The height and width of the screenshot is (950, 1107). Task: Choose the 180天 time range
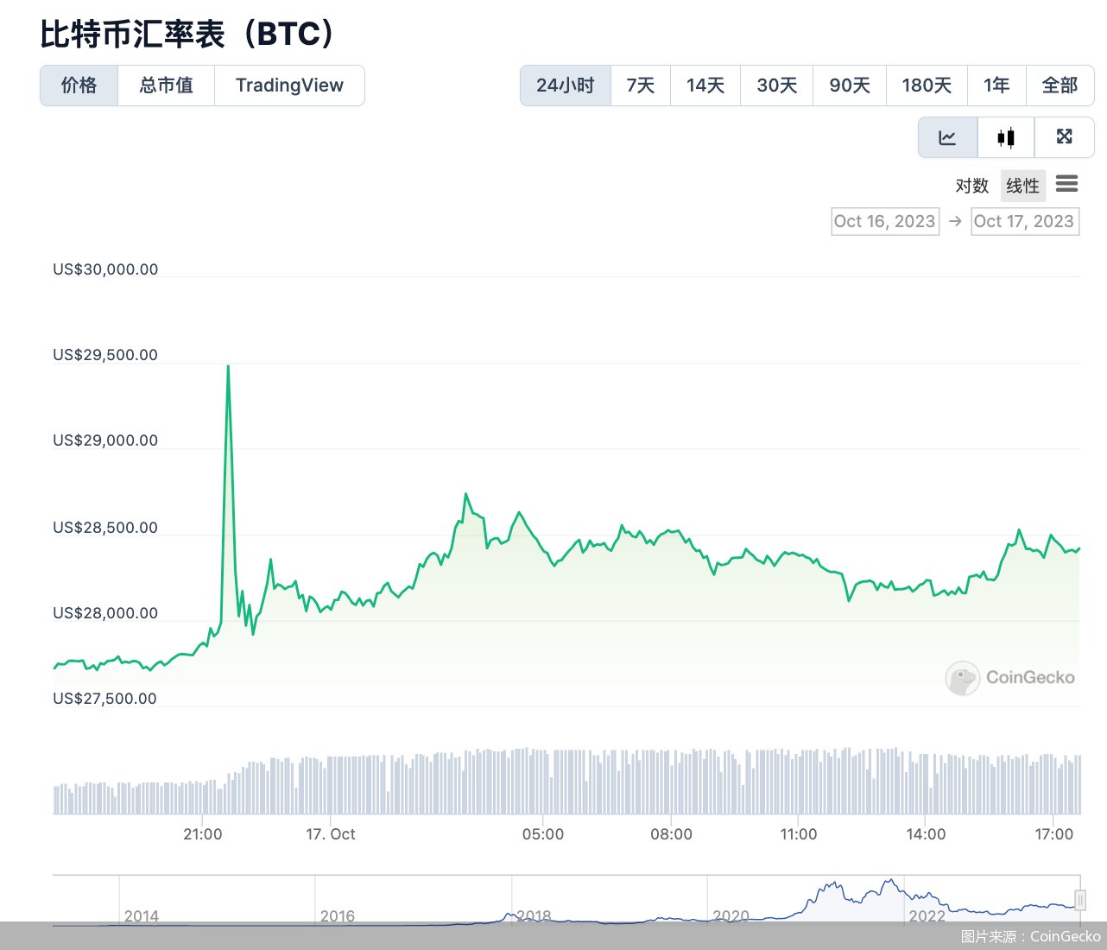tap(927, 85)
